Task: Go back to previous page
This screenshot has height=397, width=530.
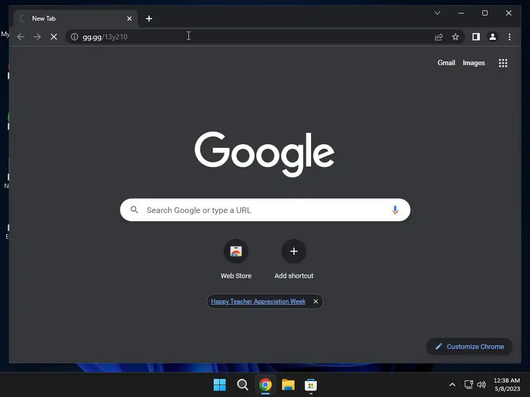Action: [x=21, y=37]
